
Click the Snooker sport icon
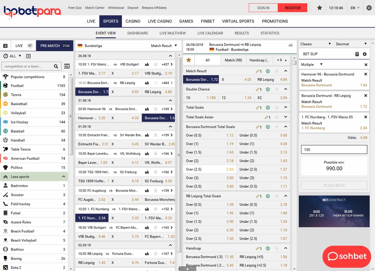coord(5,195)
